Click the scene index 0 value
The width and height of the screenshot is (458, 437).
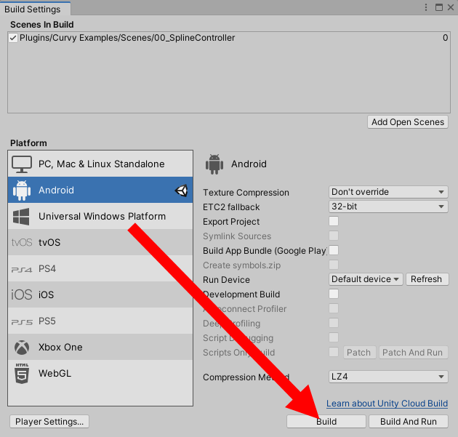pos(445,38)
